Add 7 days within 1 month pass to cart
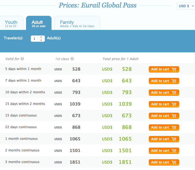The image size is (195, 170). (x=164, y=81)
